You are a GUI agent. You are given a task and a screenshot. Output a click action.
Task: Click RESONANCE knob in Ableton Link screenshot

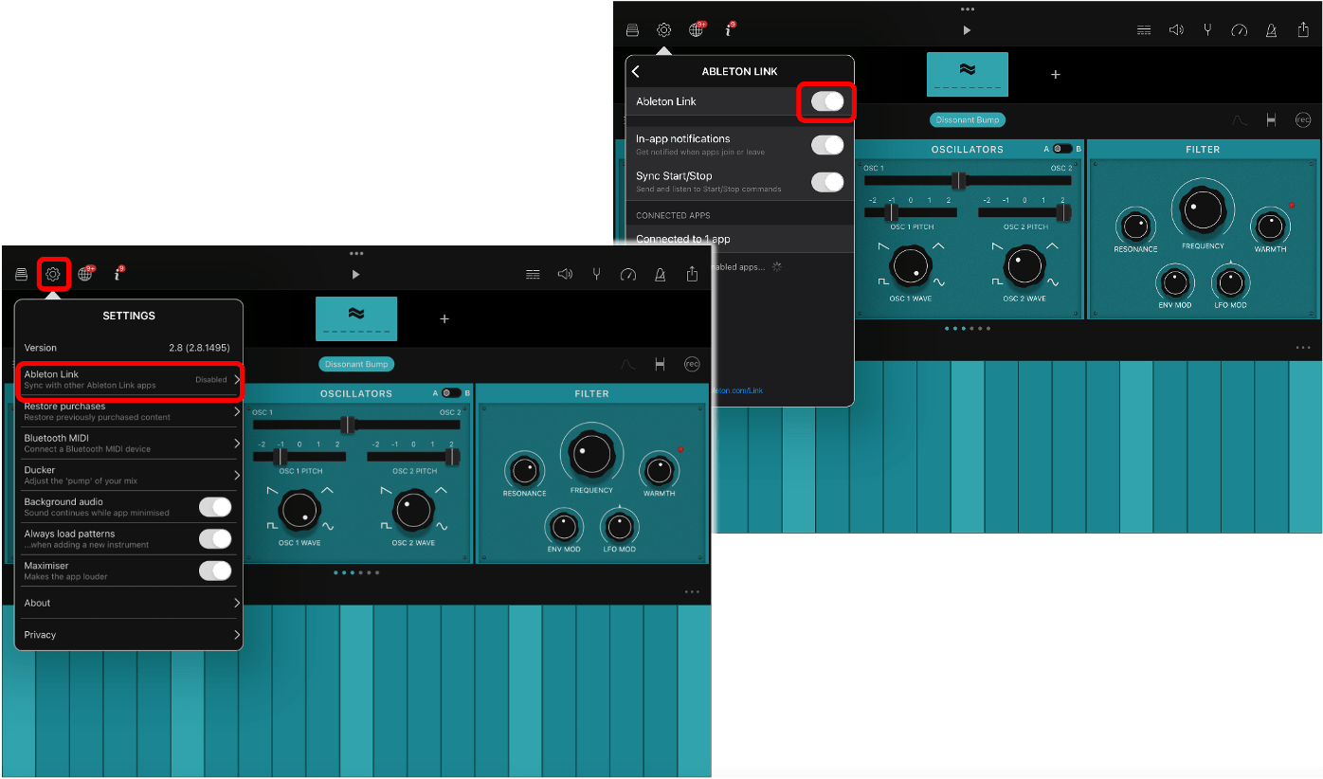pos(1135,226)
